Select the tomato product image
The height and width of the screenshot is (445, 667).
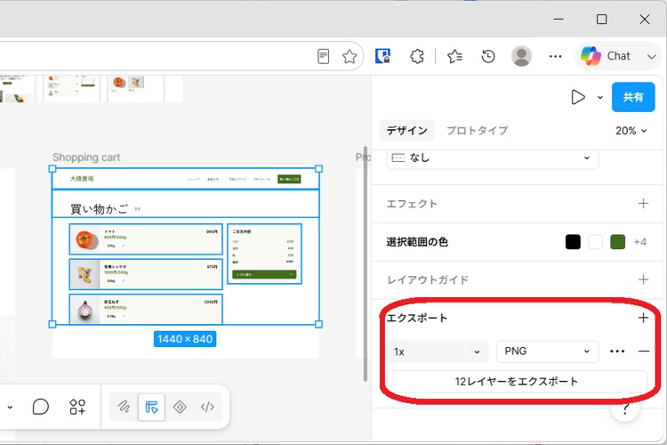[85, 239]
